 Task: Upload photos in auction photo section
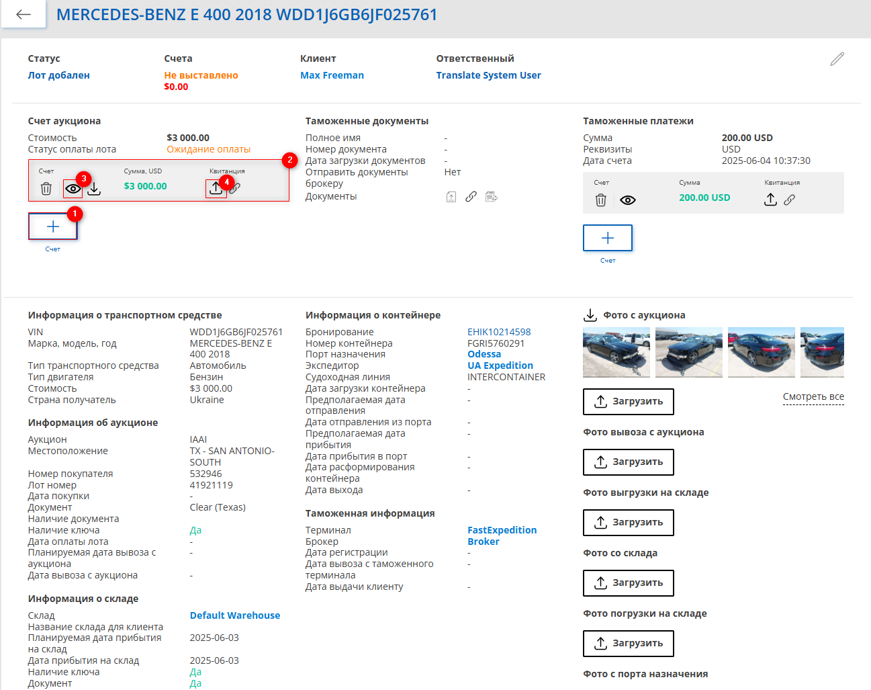tap(629, 402)
